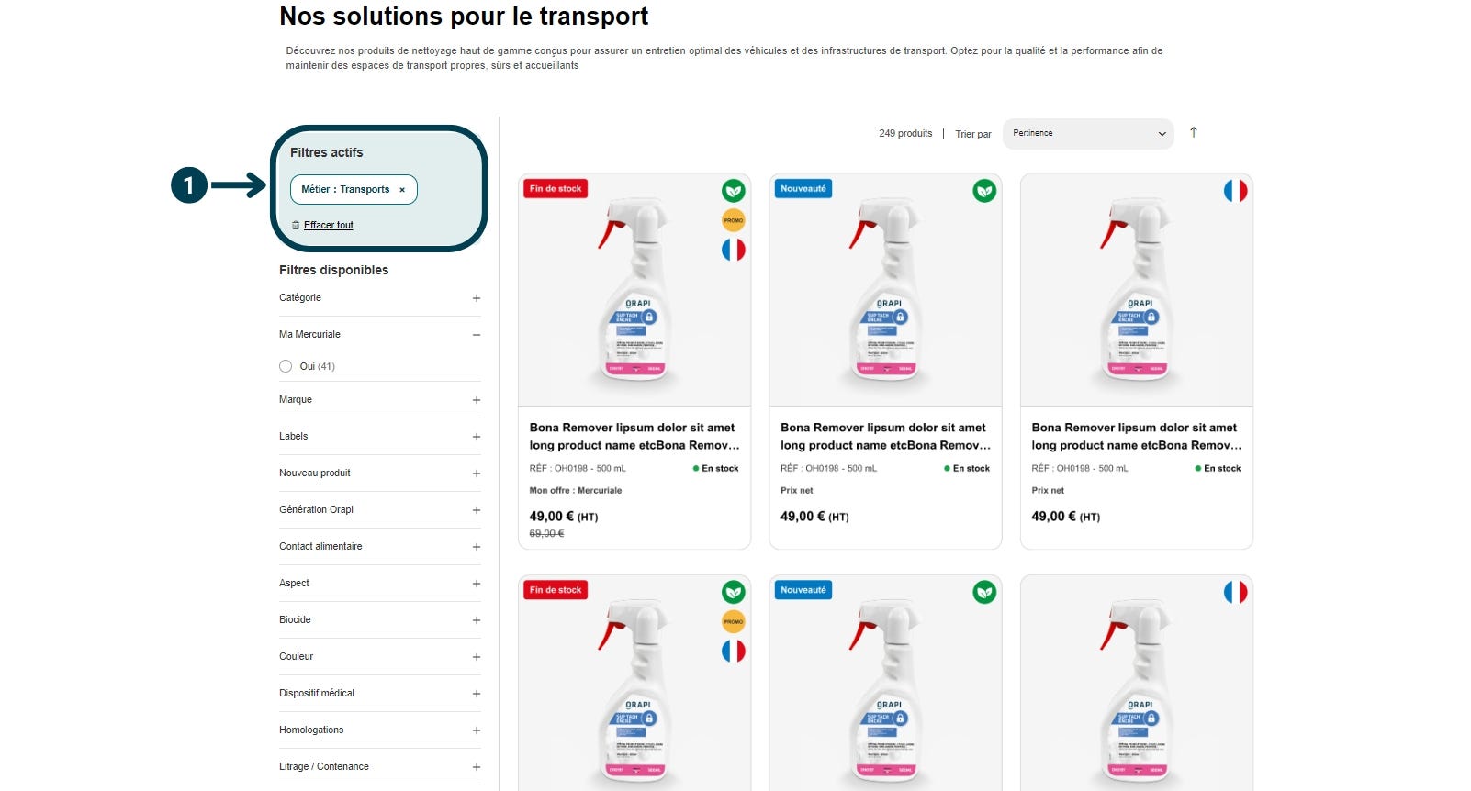
Task: Click the third product's spray bottle image
Action: (x=1137, y=290)
